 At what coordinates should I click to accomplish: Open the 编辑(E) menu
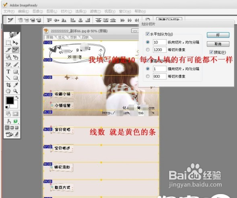[x=23, y=11]
